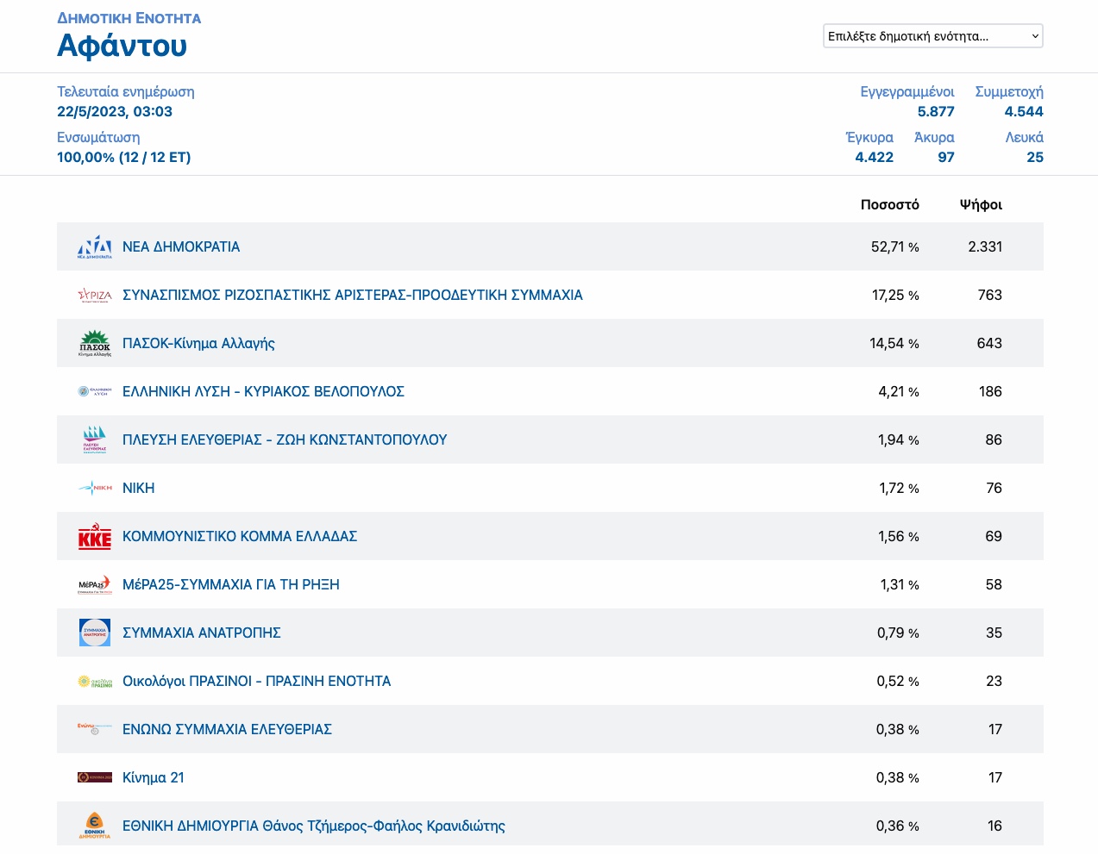Click the 86 votes cell

[994, 439]
